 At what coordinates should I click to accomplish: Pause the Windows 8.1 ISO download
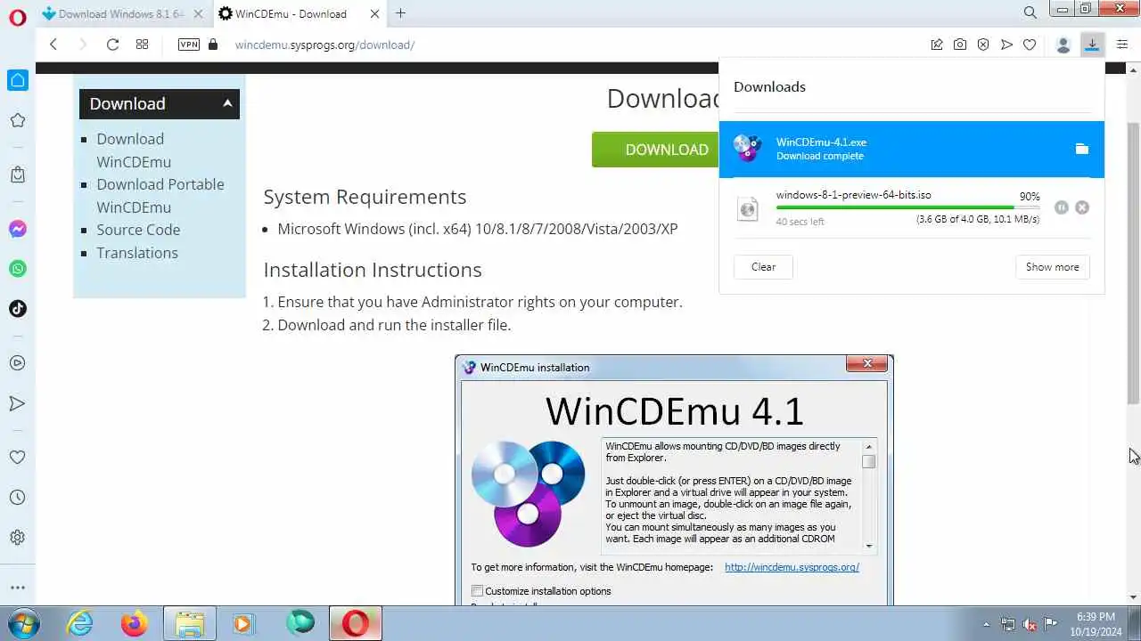point(1061,207)
